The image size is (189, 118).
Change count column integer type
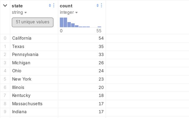pyautogui.click(x=69, y=12)
